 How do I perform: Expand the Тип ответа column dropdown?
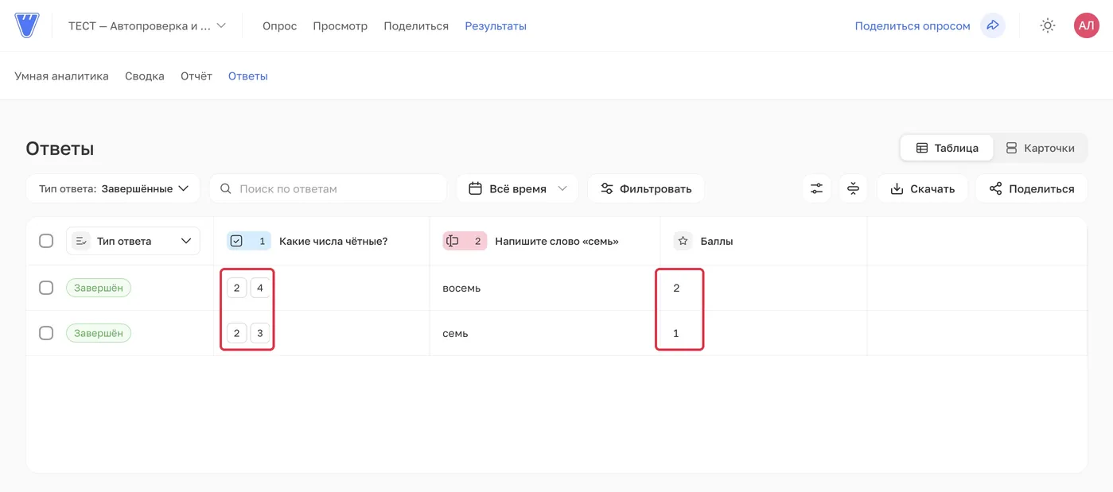pyautogui.click(x=133, y=241)
